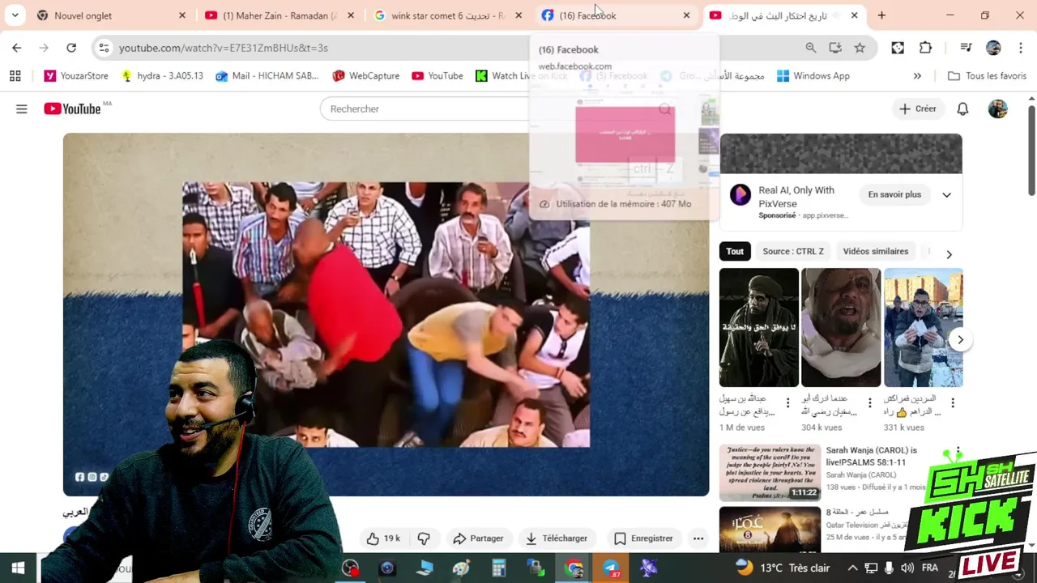Close the Maher Zain tab
The width and height of the screenshot is (1037, 583).
(x=351, y=15)
